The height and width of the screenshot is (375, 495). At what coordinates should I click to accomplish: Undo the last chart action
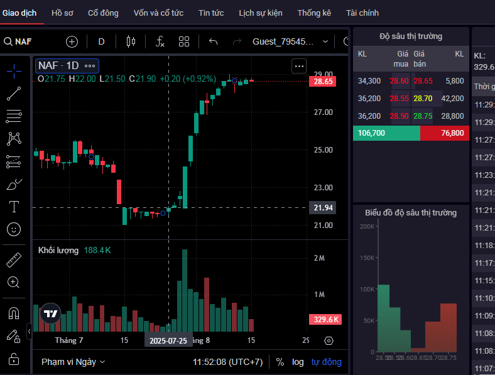214,41
